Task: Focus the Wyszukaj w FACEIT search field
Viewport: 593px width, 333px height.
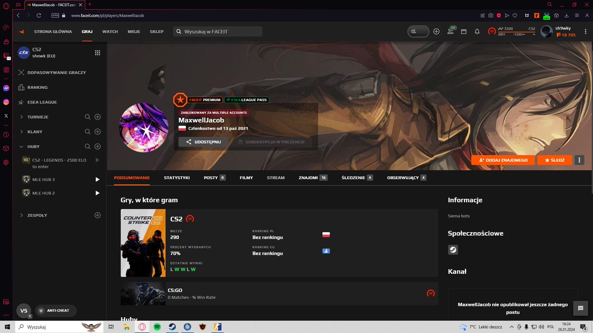Action: (217, 32)
